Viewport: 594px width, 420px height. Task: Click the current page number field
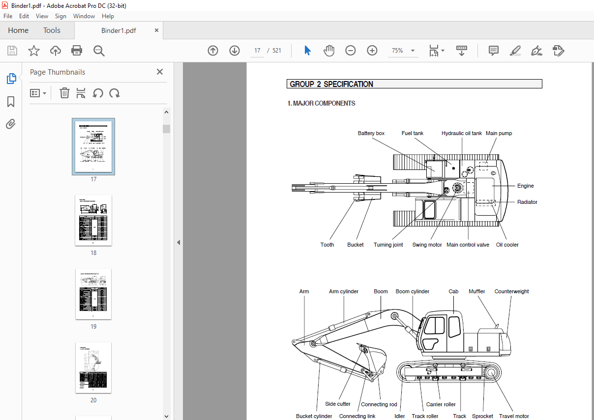pos(257,51)
